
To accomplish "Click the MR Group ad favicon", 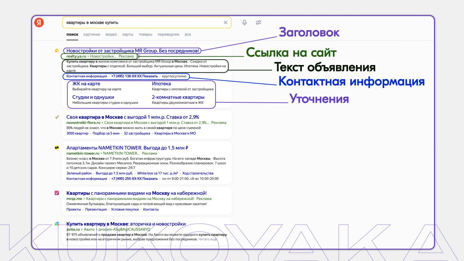I will point(56,51).
